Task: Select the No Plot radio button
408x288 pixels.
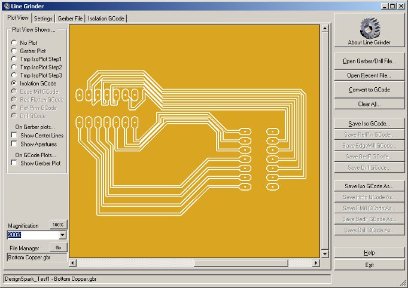Action: point(14,43)
